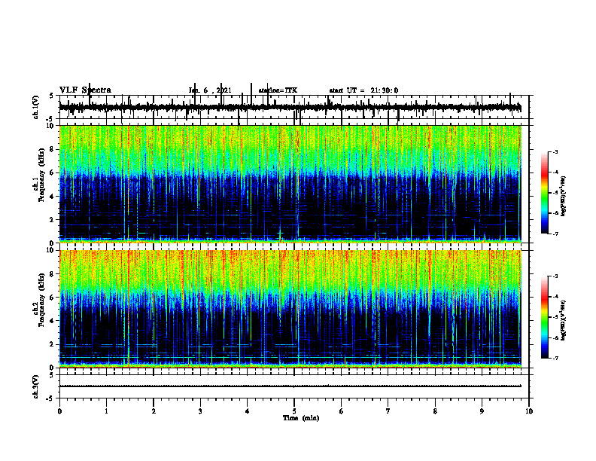Viewport: 596px width, 461px height.
Task: Click the "1" tick on the time axis
Action: coord(106,411)
